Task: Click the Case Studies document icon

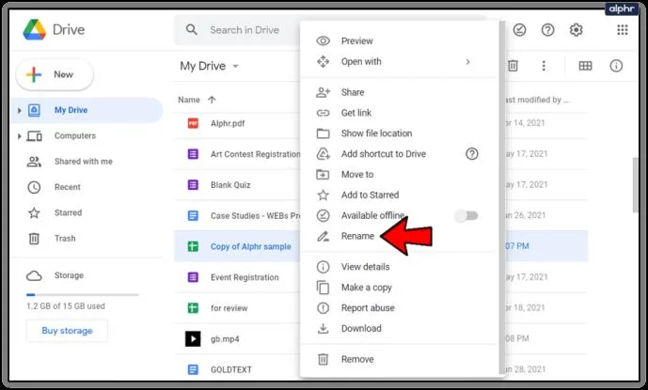Action: pos(193,215)
